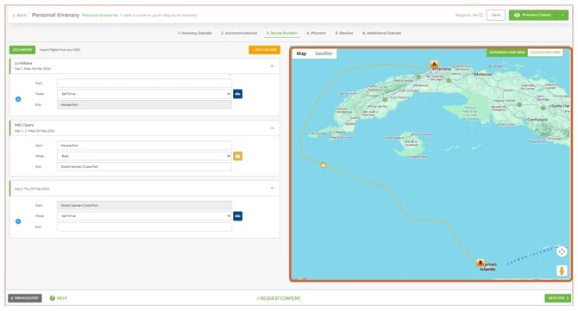Click the green GDS Import button
Image resolution: width=578 pixels, height=311 pixels.
pos(22,50)
